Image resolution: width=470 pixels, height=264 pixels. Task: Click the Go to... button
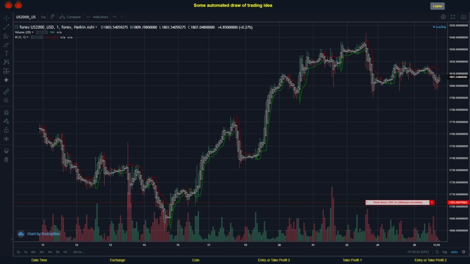tap(79, 252)
